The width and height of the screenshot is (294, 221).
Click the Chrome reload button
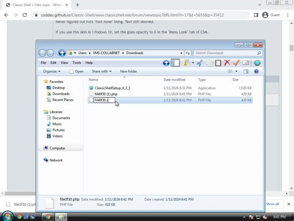click(x=25, y=15)
